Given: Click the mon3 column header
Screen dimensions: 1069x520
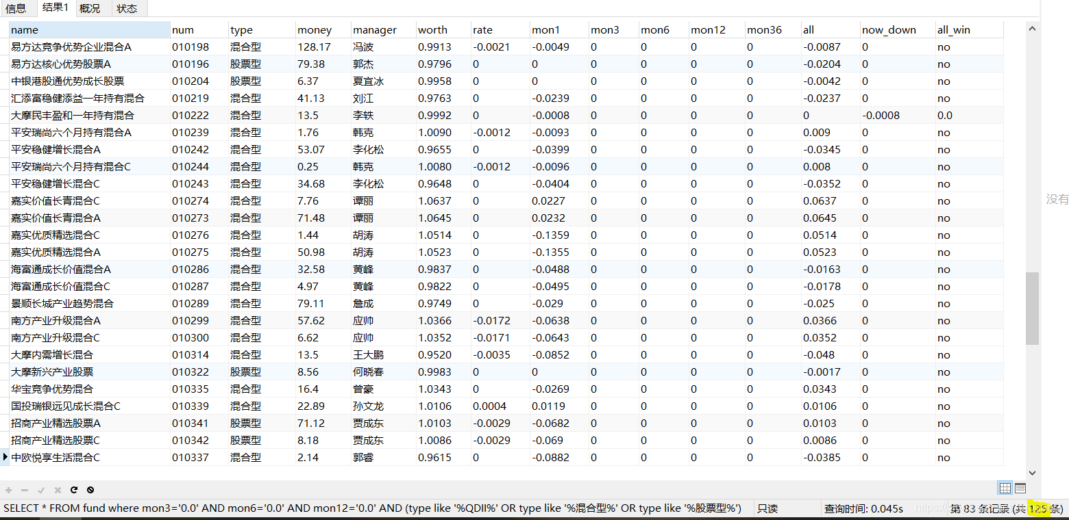Looking at the screenshot, I should pos(614,29).
